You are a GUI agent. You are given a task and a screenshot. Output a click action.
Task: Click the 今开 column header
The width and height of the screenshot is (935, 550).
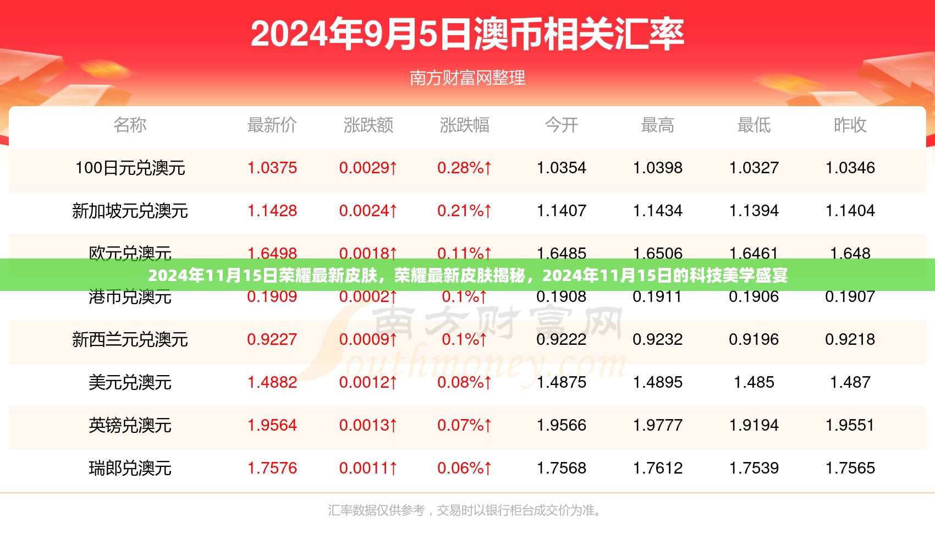(x=562, y=125)
